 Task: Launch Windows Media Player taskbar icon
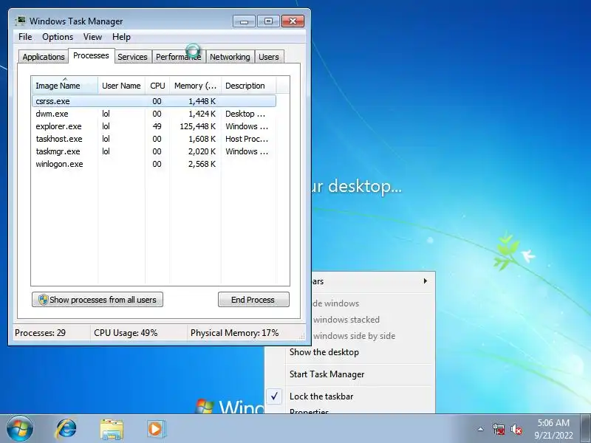[x=155, y=429]
